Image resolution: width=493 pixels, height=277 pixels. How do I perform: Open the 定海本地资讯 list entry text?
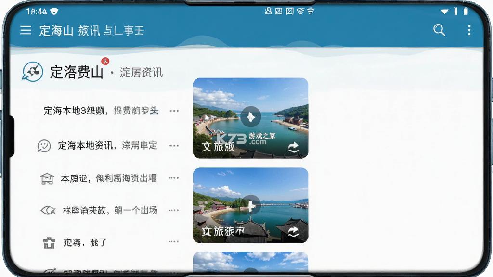(107, 145)
